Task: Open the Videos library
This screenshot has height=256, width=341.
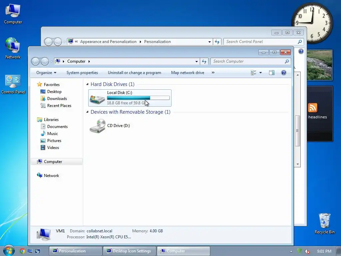Action: 53,148
